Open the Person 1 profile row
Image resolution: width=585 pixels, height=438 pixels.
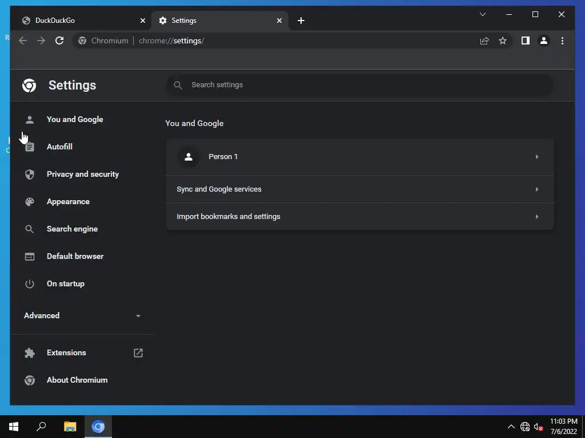tap(360, 157)
